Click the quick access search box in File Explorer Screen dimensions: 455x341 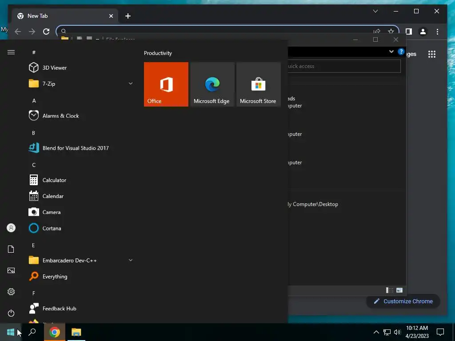[344, 66]
